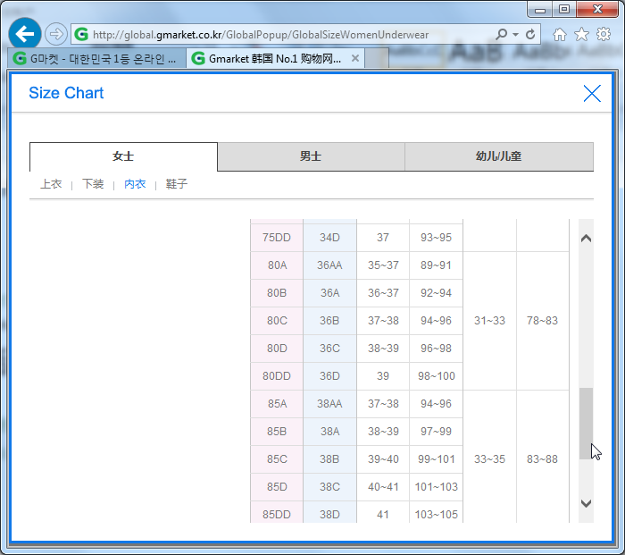The image size is (625, 555).
Task: Switch to the 男士 tab
Action: 311,156
